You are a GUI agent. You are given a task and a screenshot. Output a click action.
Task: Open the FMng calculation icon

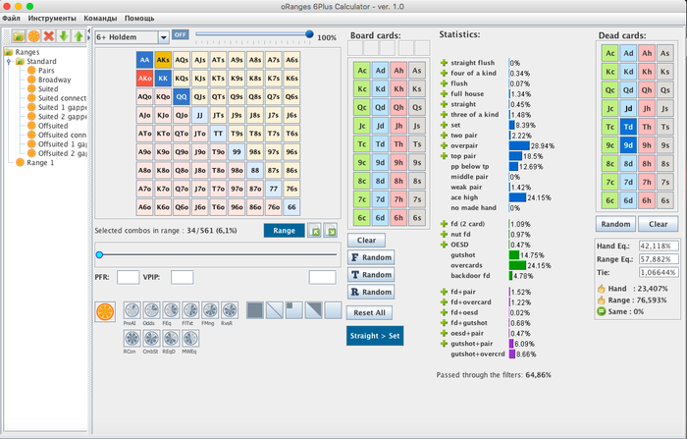click(x=210, y=310)
